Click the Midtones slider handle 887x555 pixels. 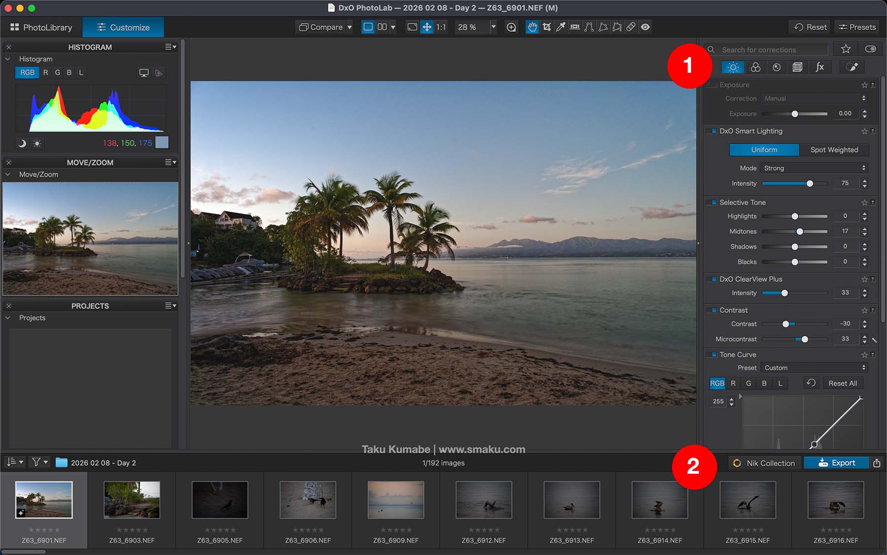(800, 232)
